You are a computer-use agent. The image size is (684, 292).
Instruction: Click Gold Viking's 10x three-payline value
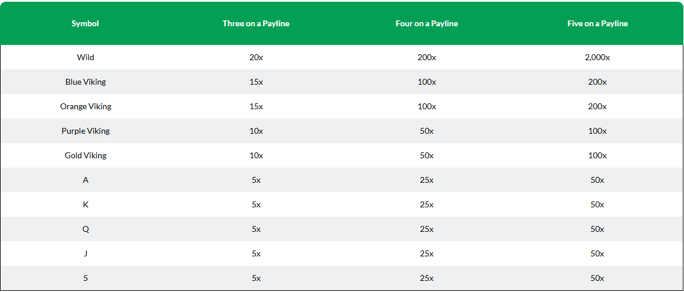(256, 155)
